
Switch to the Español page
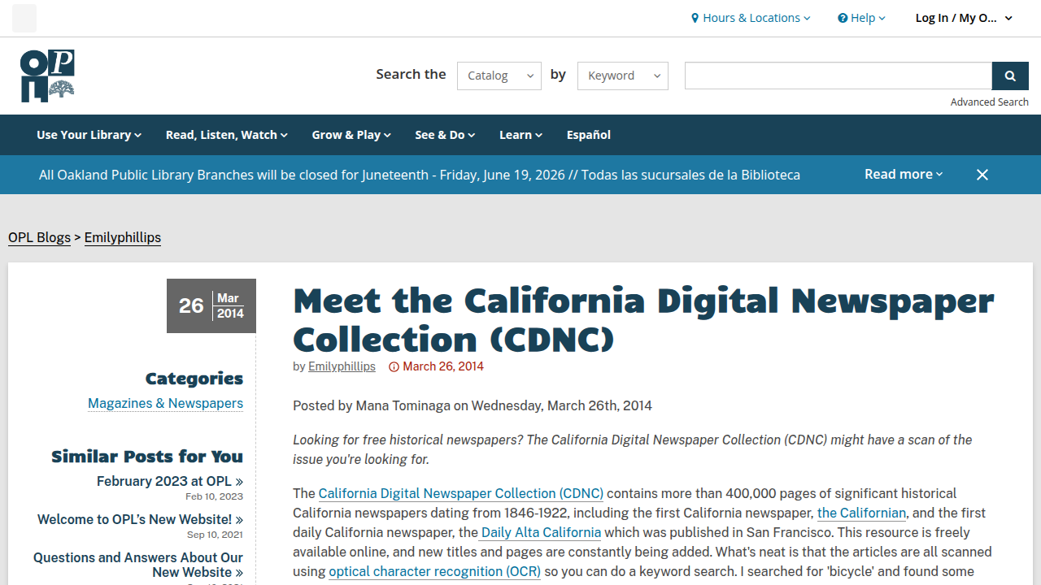coord(589,135)
